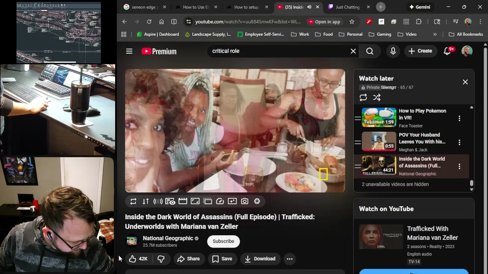The image size is (488, 274).
Task: Open the All Bookmarks folder
Action: point(466,34)
